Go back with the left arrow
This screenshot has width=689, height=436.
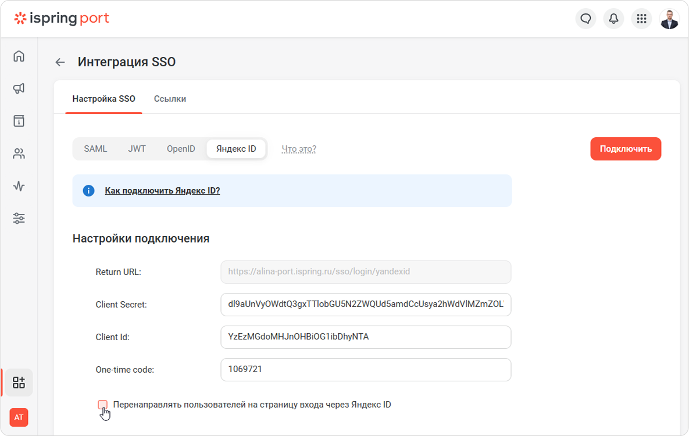(x=60, y=62)
